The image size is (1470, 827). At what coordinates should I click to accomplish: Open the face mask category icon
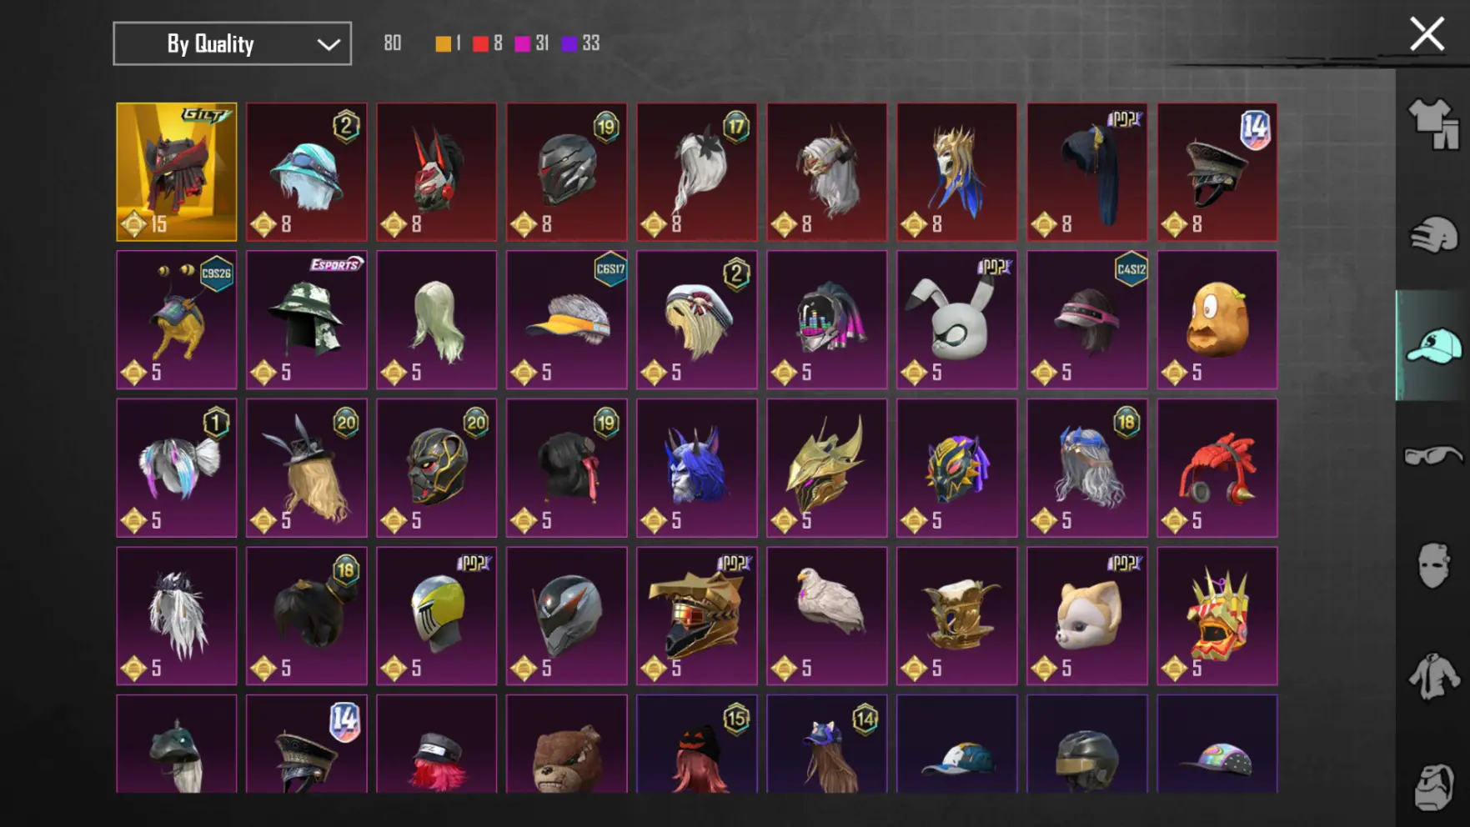1433,565
